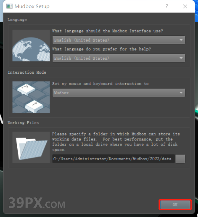Close the Mudbox Setup dialog

[185, 6]
